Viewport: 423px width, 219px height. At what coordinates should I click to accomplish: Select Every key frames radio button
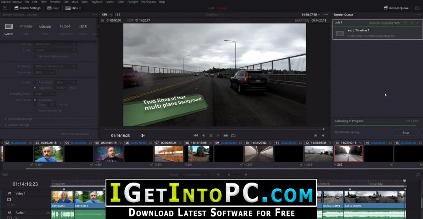point(35,104)
